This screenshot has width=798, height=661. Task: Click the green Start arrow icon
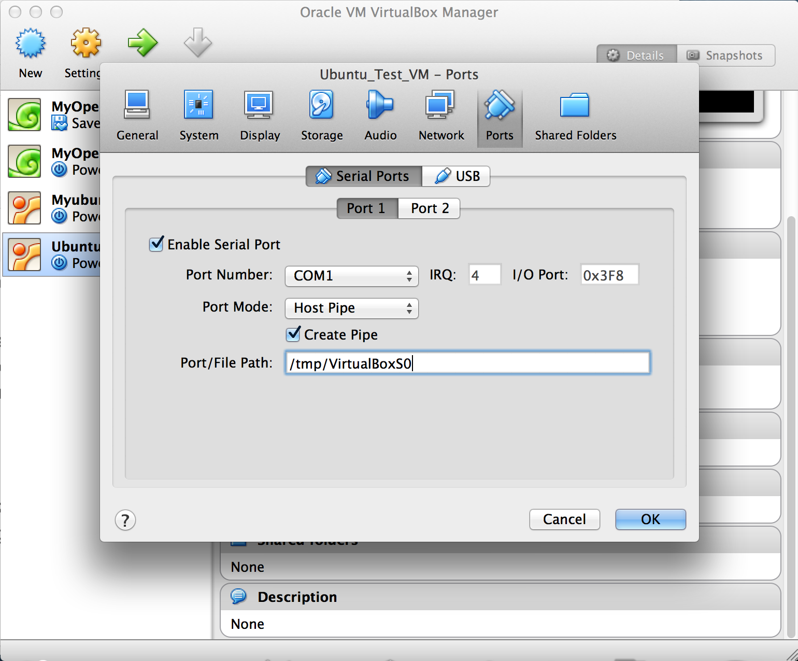point(142,43)
